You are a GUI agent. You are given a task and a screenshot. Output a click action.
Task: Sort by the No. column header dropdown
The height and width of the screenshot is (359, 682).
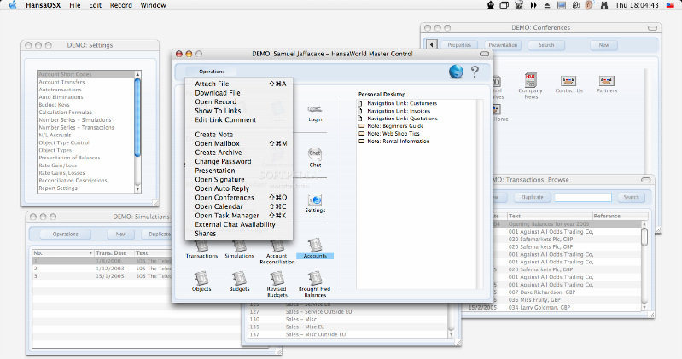90,252
